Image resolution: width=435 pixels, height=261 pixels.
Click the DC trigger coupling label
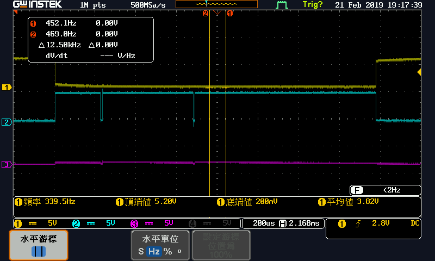[x=415, y=223]
